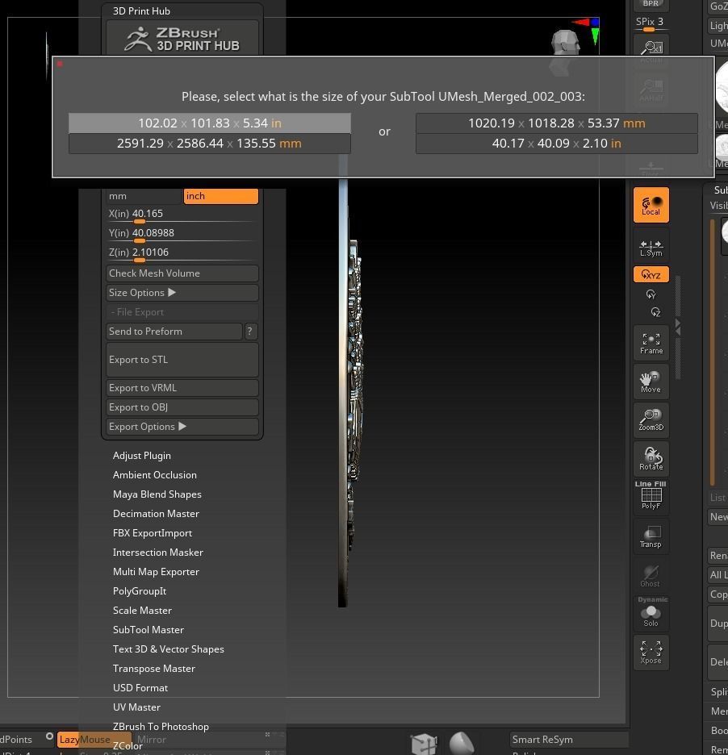Toggle Ghost transparency icon
728x755 pixels.
[x=651, y=575]
